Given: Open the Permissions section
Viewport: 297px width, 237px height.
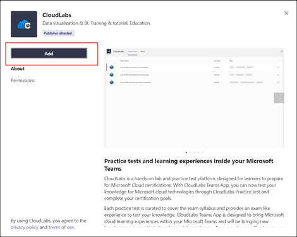Looking at the screenshot, I should coord(23,81).
